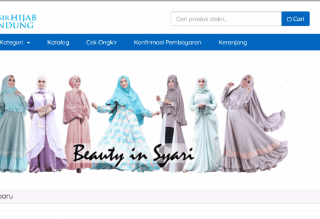Expand the Kategori dropdown menu
Image resolution: width=320 pixels, height=219 pixels.
[x=15, y=43]
